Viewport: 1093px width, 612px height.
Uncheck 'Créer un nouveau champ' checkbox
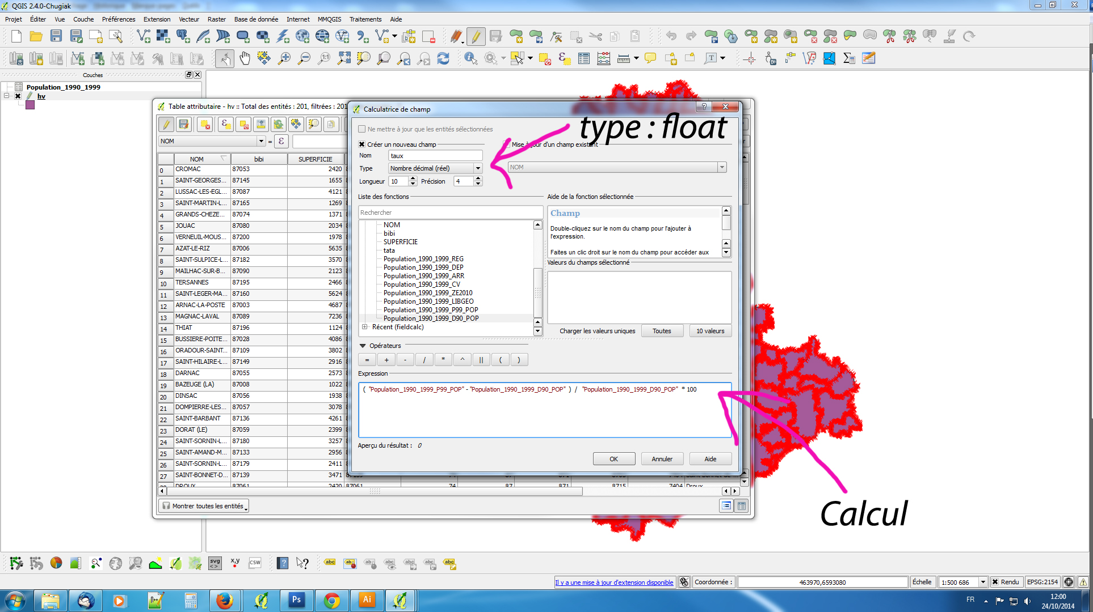[x=361, y=144]
